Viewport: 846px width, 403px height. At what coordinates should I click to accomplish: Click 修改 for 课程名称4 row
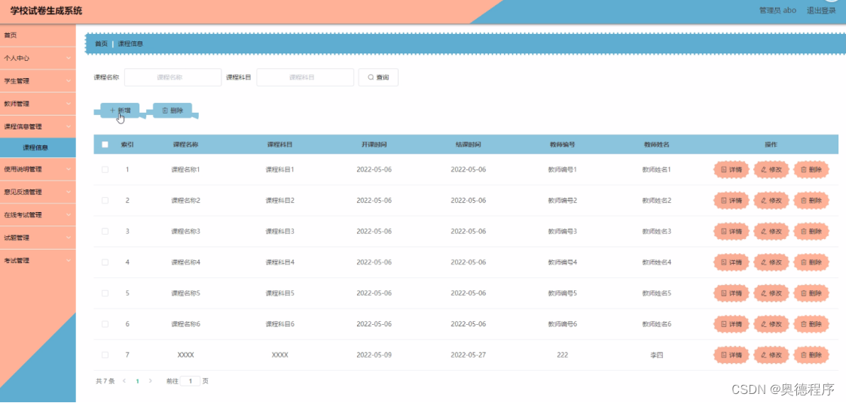(771, 262)
